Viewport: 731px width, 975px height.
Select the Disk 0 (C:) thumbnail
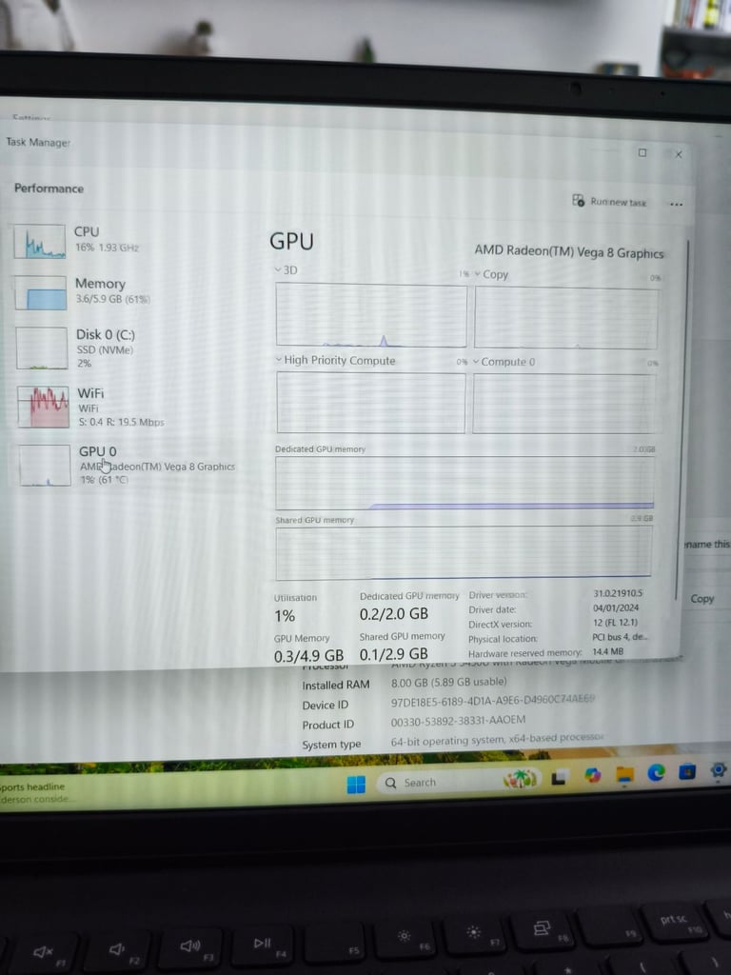point(42,348)
